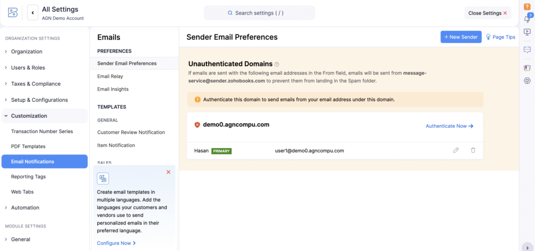Screen dimensions: 535x251
Task: Click the PRIMARY badge next to Hasan
Action: (x=222, y=151)
